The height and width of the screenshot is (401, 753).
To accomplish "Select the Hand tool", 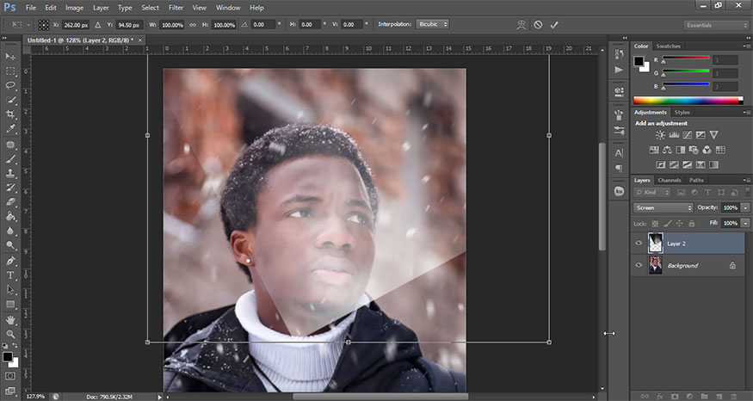I will (x=10, y=319).
